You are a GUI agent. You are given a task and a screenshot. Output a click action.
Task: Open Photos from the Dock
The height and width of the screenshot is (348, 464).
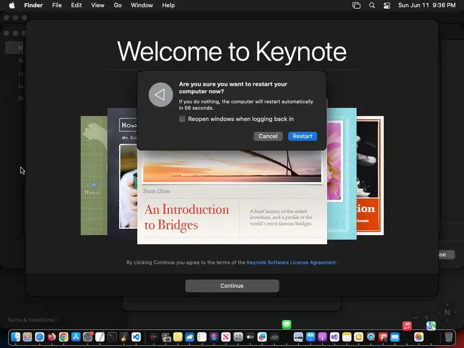pyautogui.click(x=419, y=337)
